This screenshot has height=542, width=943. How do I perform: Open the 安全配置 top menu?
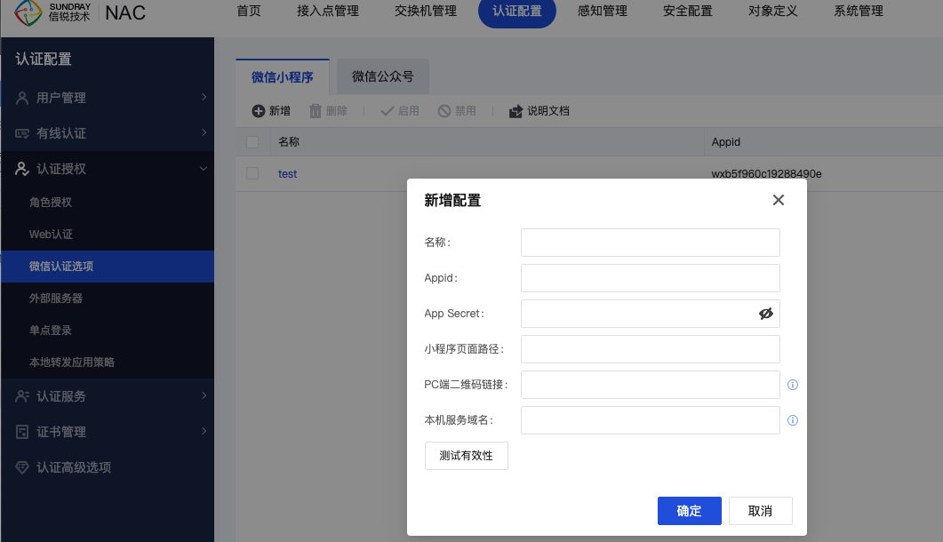[x=688, y=12]
